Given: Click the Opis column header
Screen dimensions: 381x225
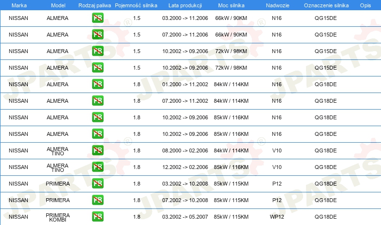Looking at the screenshot, I should [365, 5].
